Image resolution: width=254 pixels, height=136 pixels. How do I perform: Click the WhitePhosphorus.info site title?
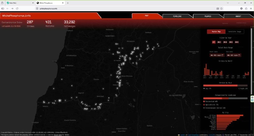[x=17, y=16]
